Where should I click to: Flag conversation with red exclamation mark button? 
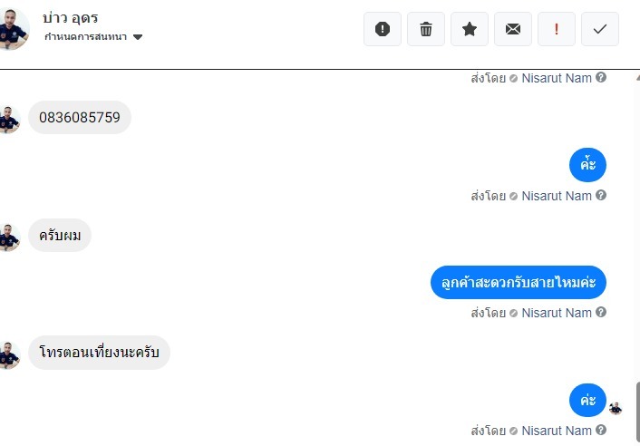click(x=557, y=29)
